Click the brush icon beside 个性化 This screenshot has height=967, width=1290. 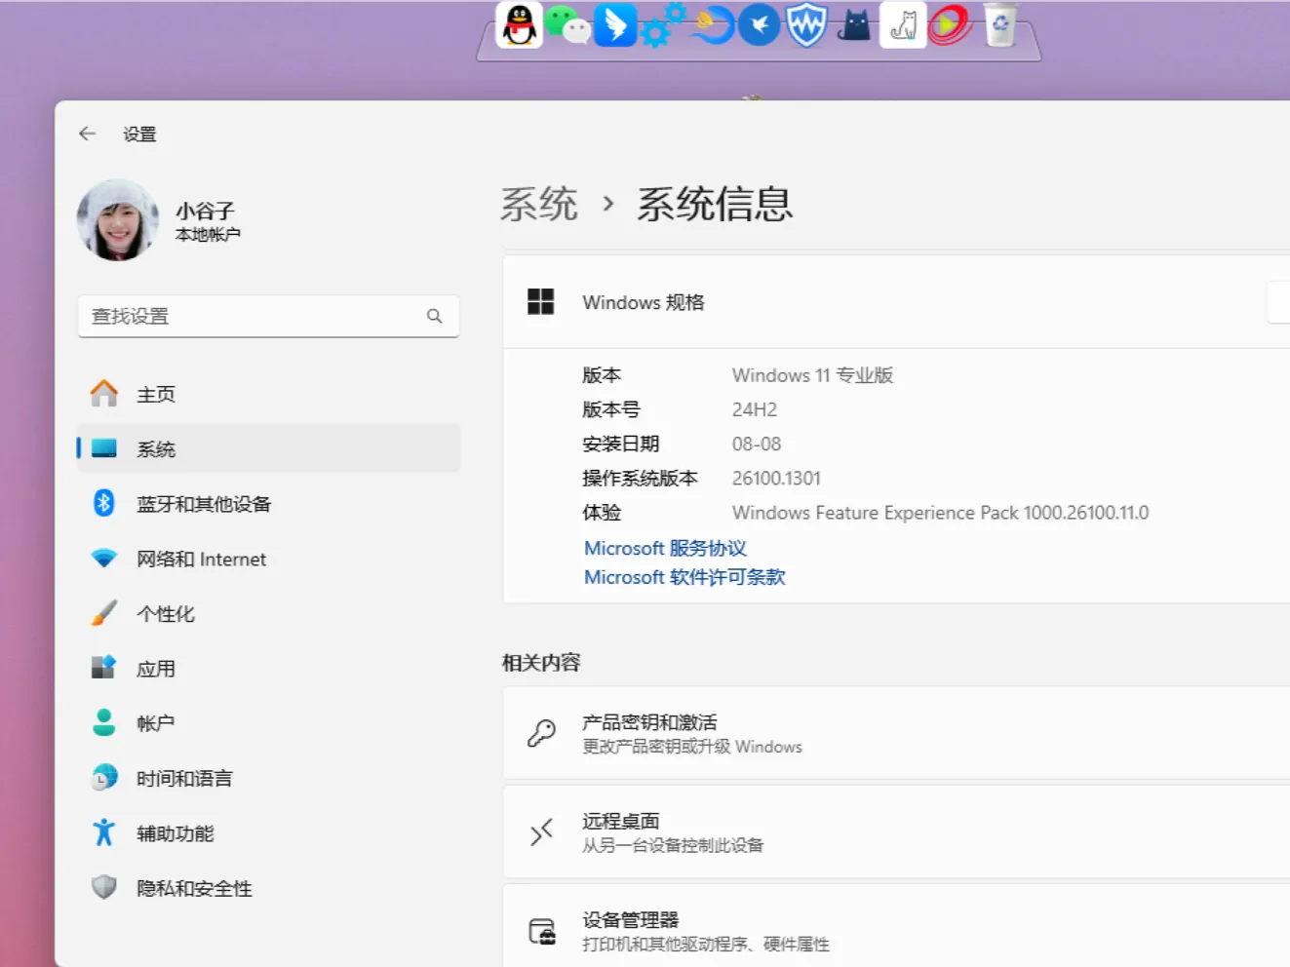pyautogui.click(x=103, y=613)
